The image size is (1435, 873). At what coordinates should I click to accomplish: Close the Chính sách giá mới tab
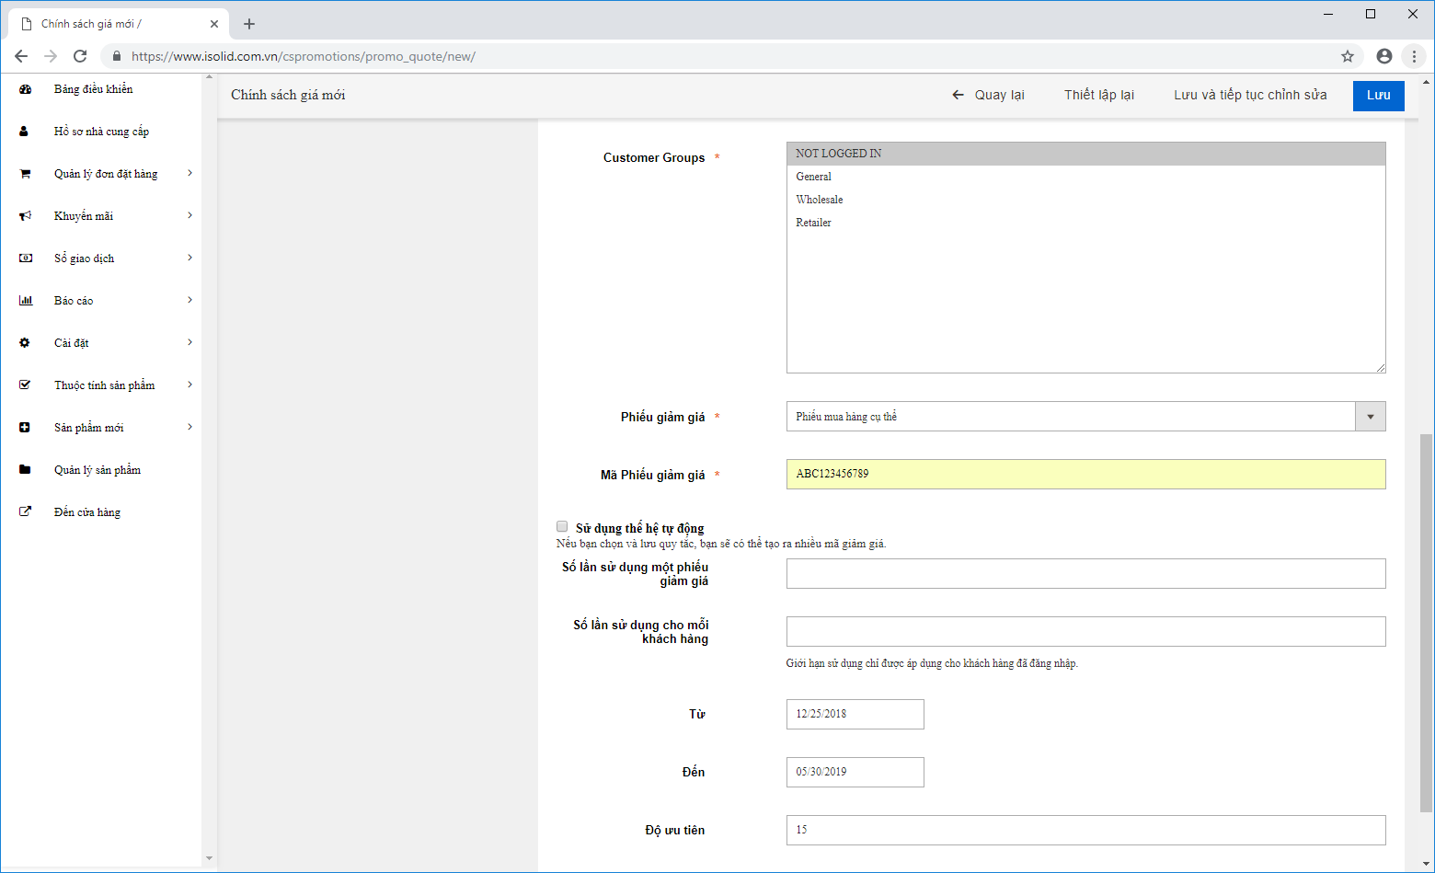[x=214, y=24]
